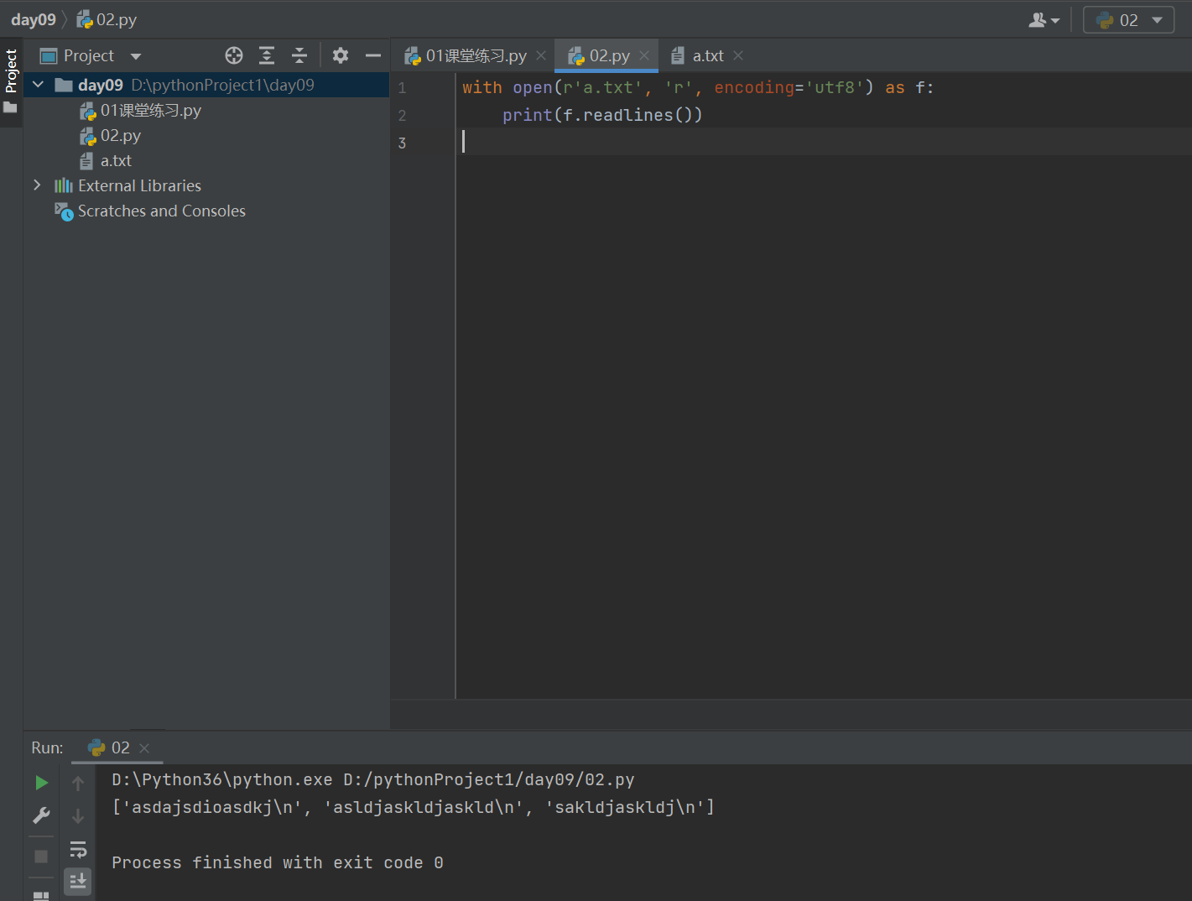Click the 'encoding' keyword in code
Viewport: 1192px width, 901px height.
click(x=754, y=88)
